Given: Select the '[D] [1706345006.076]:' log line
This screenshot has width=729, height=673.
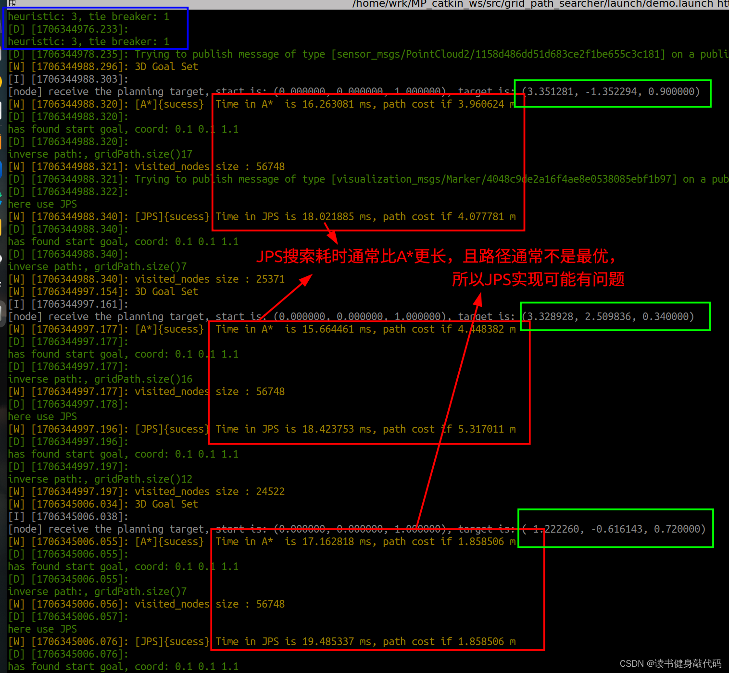Looking at the screenshot, I should pyautogui.click(x=68, y=654).
